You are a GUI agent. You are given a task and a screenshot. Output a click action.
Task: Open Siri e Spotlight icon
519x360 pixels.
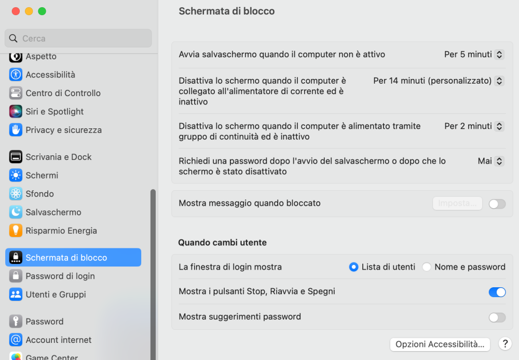[16, 112]
